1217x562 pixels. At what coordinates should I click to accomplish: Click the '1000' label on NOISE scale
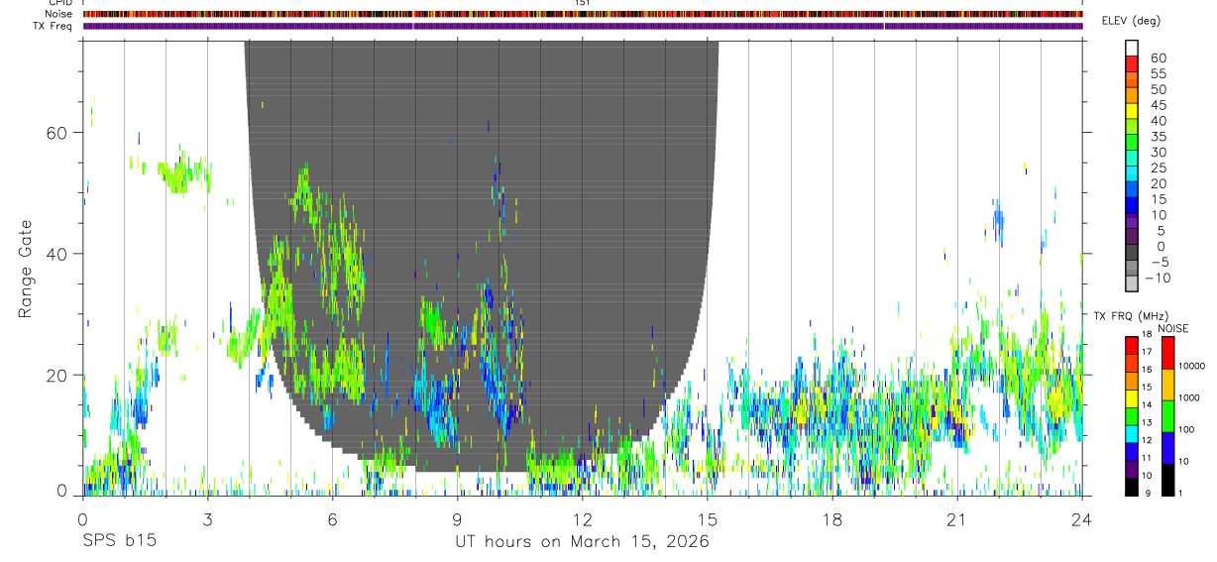tap(1190, 397)
